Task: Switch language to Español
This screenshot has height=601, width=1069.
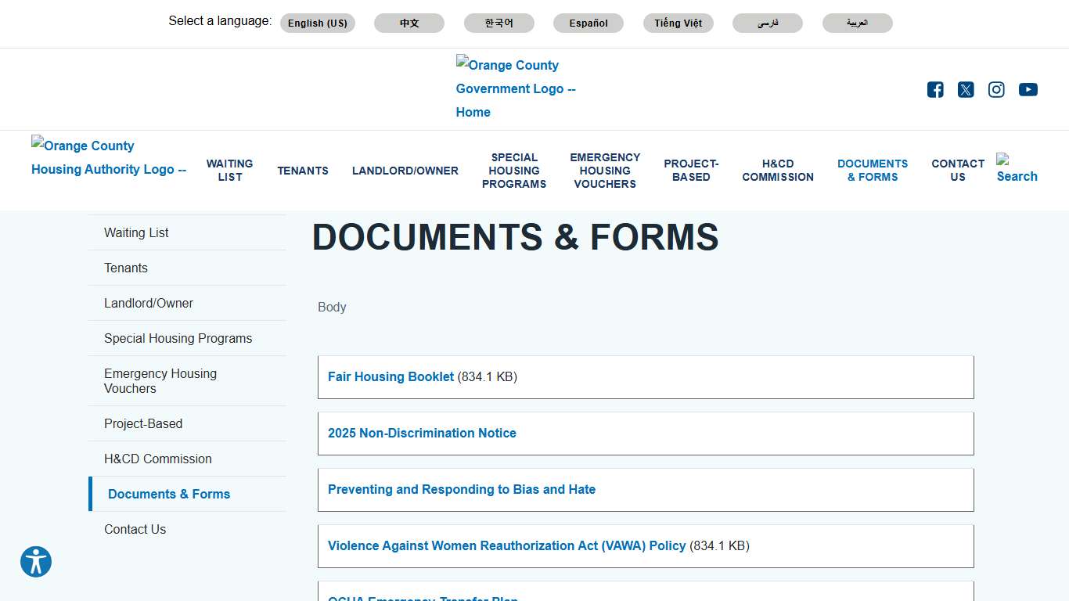Action: click(x=588, y=23)
